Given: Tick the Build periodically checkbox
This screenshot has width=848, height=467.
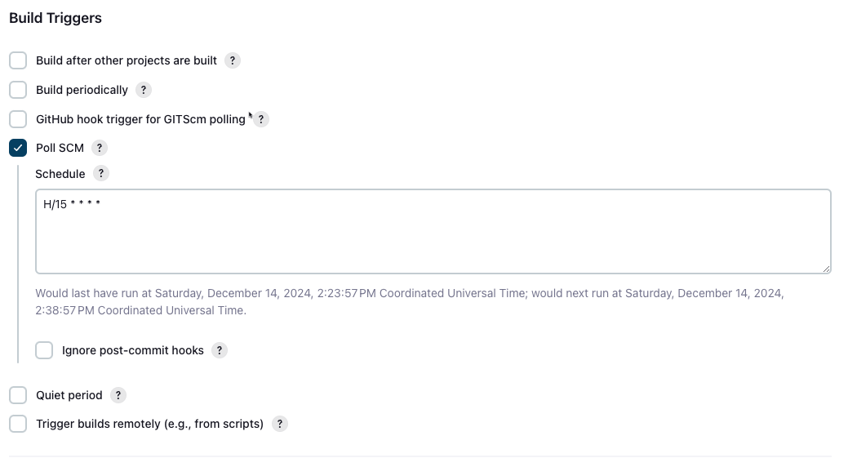Looking at the screenshot, I should pos(18,90).
